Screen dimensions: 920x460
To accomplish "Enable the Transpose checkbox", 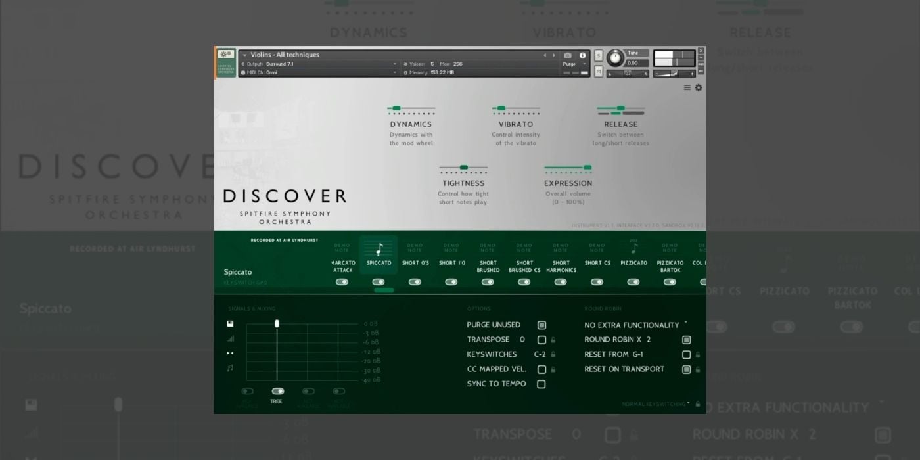I will point(541,340).
